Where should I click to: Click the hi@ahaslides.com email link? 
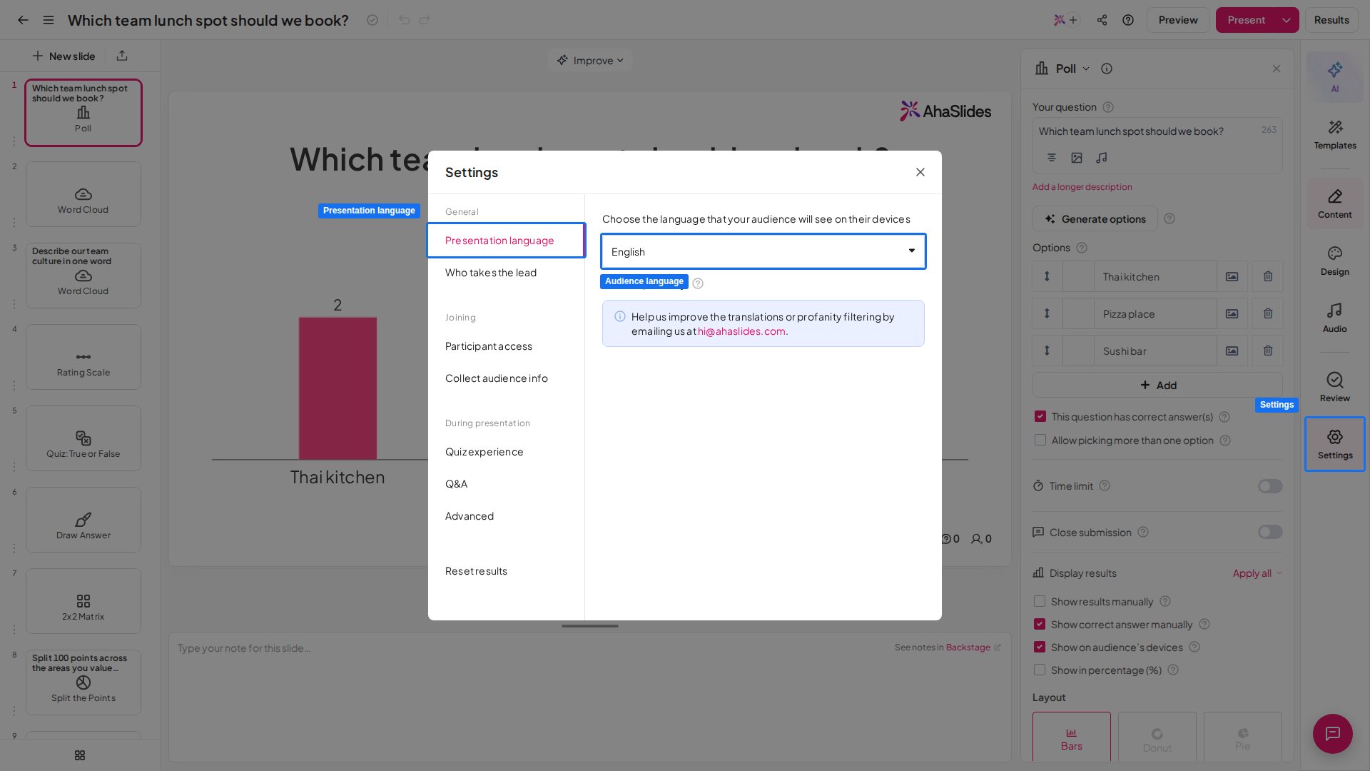pyautogui.click(x=741, y=331)
